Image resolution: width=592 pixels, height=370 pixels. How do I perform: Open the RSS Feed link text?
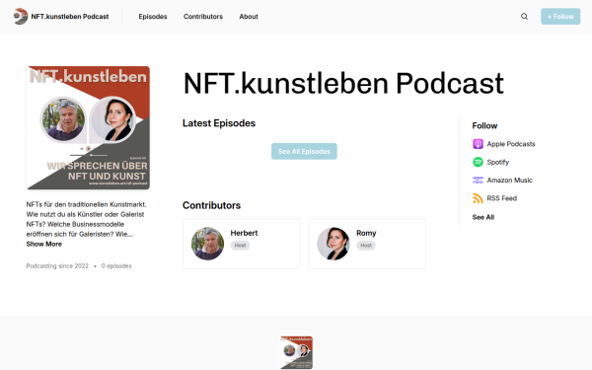coord(502,198)
